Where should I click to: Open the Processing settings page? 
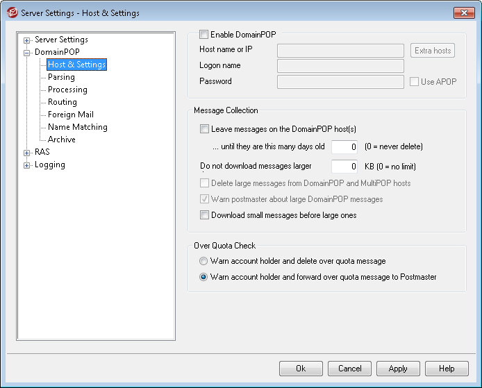point(67,90)
